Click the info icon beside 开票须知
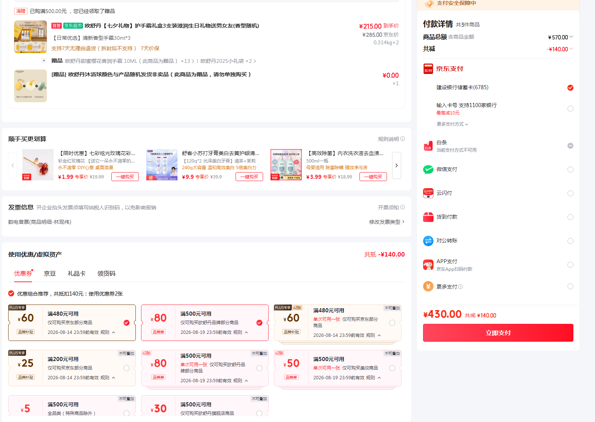Viewport: 595px width, 422px height. [403, 207]
